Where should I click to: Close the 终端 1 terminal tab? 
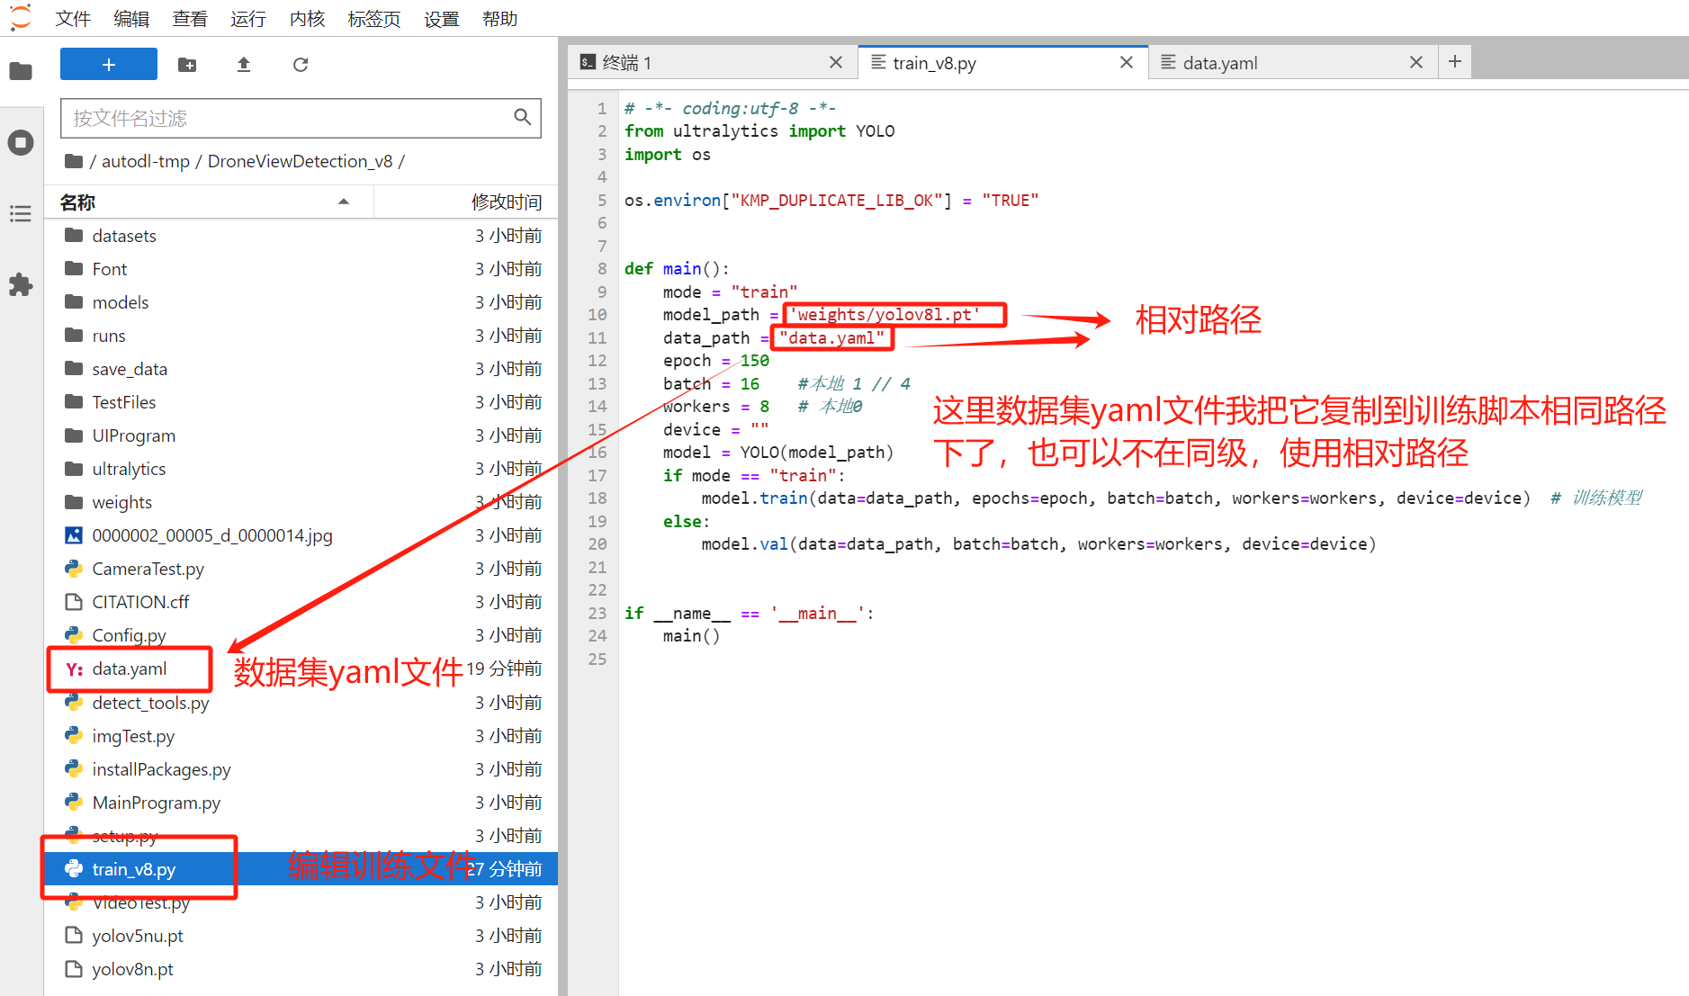[835, 62]
